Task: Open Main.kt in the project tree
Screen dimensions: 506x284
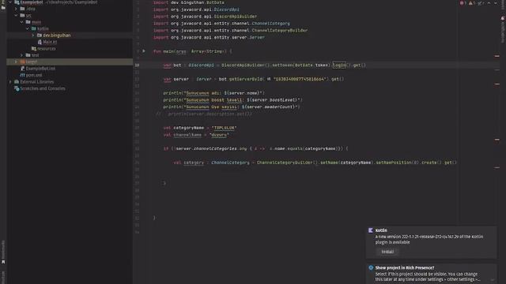Action: (50, 42)
